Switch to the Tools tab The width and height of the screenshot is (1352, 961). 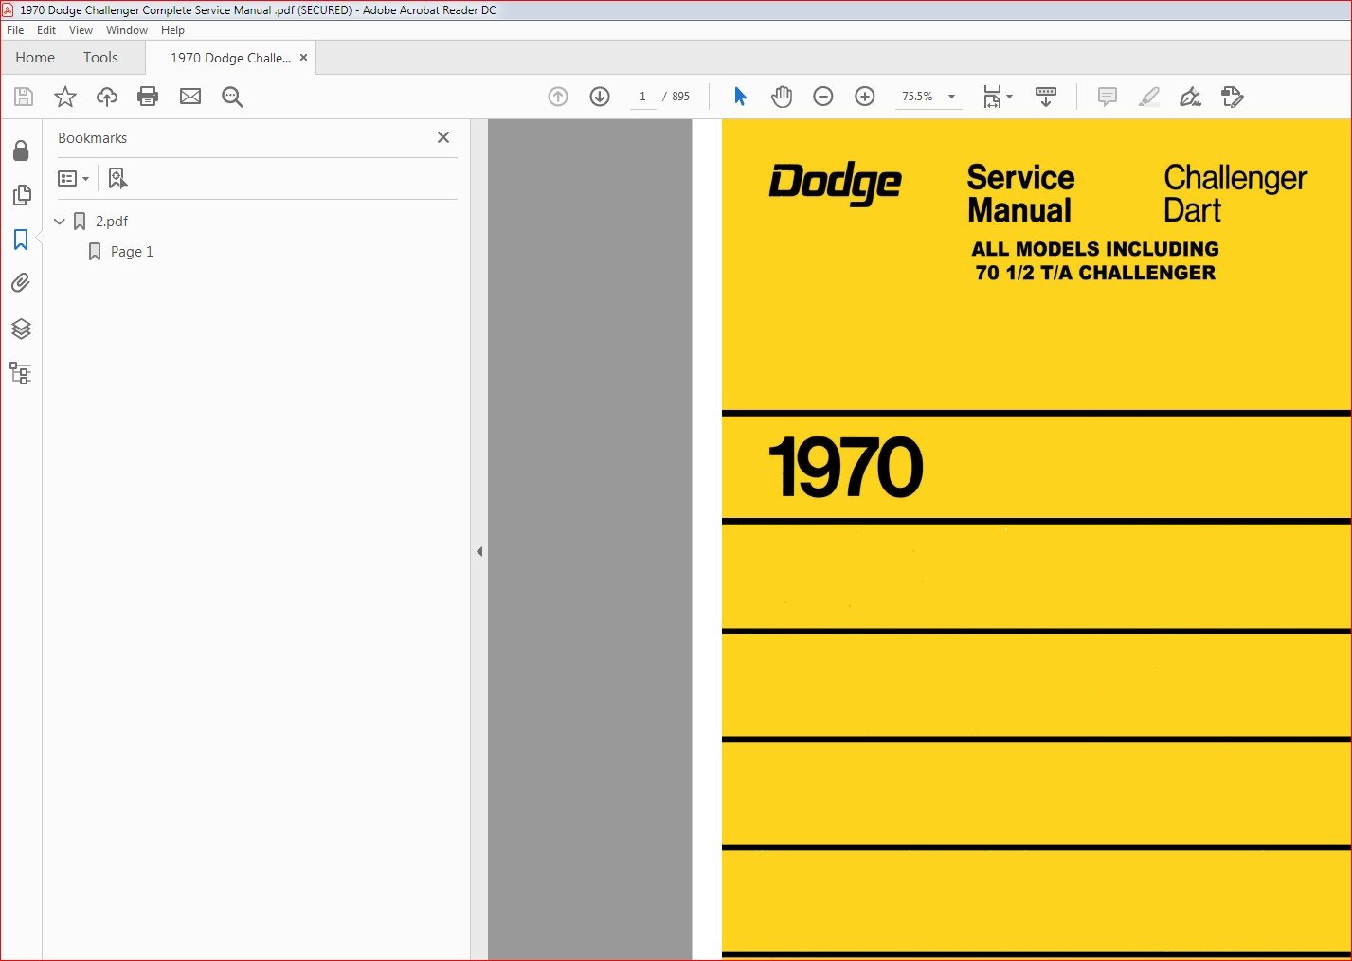coord(100,58)
